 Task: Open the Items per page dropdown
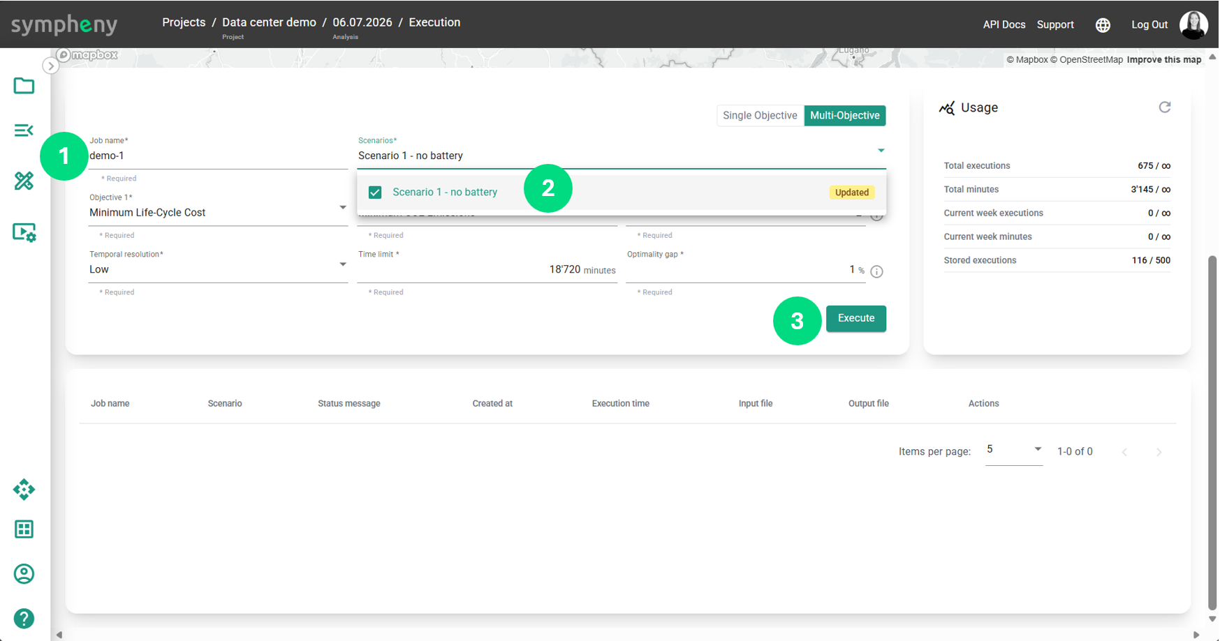pyautogui.click(x=1014, y=450)
